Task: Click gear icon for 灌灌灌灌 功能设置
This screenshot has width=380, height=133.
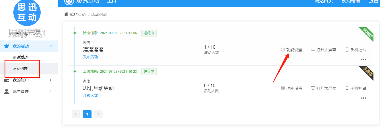Action: pos(283,50)
